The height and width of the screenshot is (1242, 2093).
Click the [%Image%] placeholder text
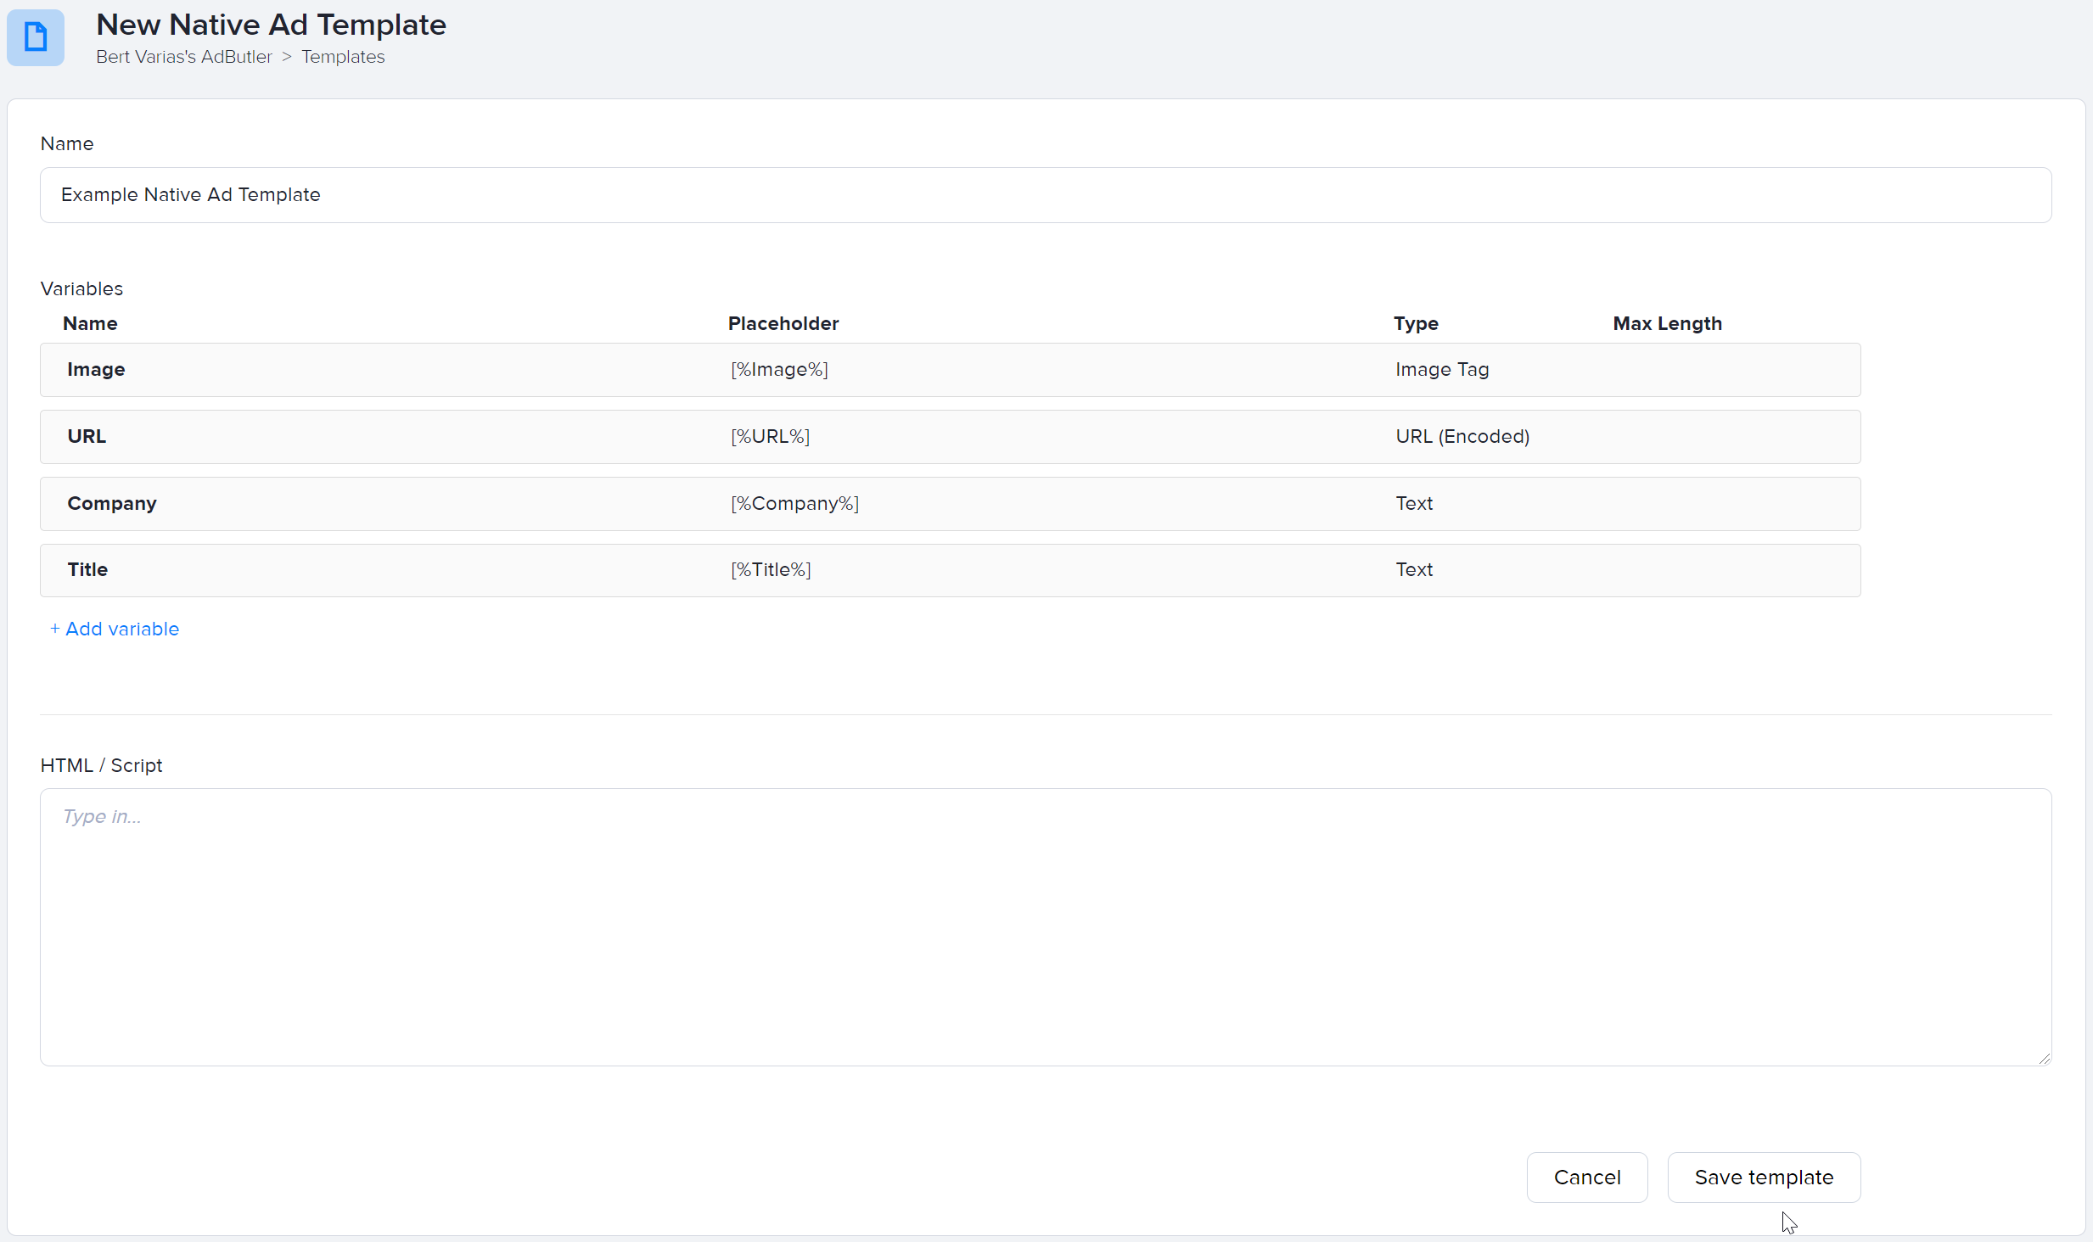(x=779, y=370)
